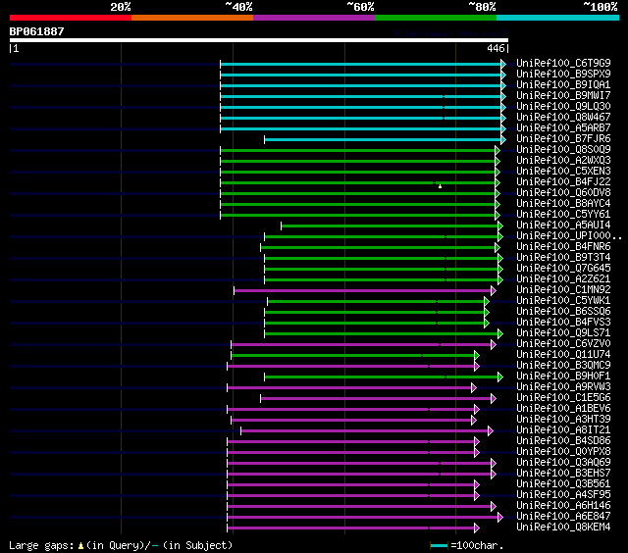This screenshot has height=553, width=628.
Task: Open the UniRef100_C6VZV0 entry
Action: point(563,344)
